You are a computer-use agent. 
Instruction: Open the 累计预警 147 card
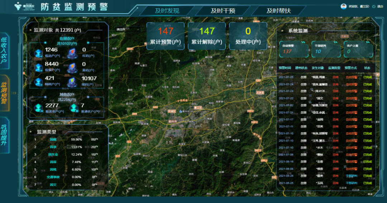(x=165, y=36)
